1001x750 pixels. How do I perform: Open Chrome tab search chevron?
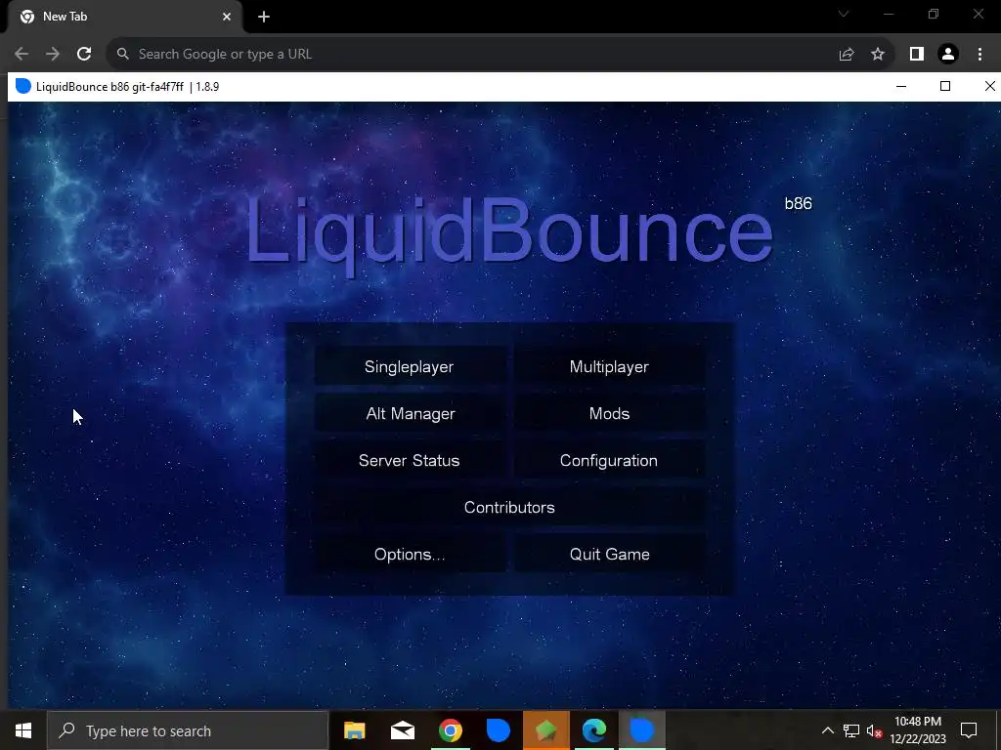coord(844,14)
